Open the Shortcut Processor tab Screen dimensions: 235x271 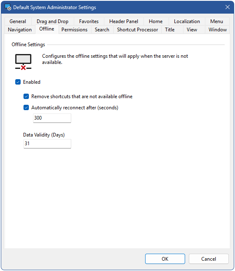tap(138, 30)
